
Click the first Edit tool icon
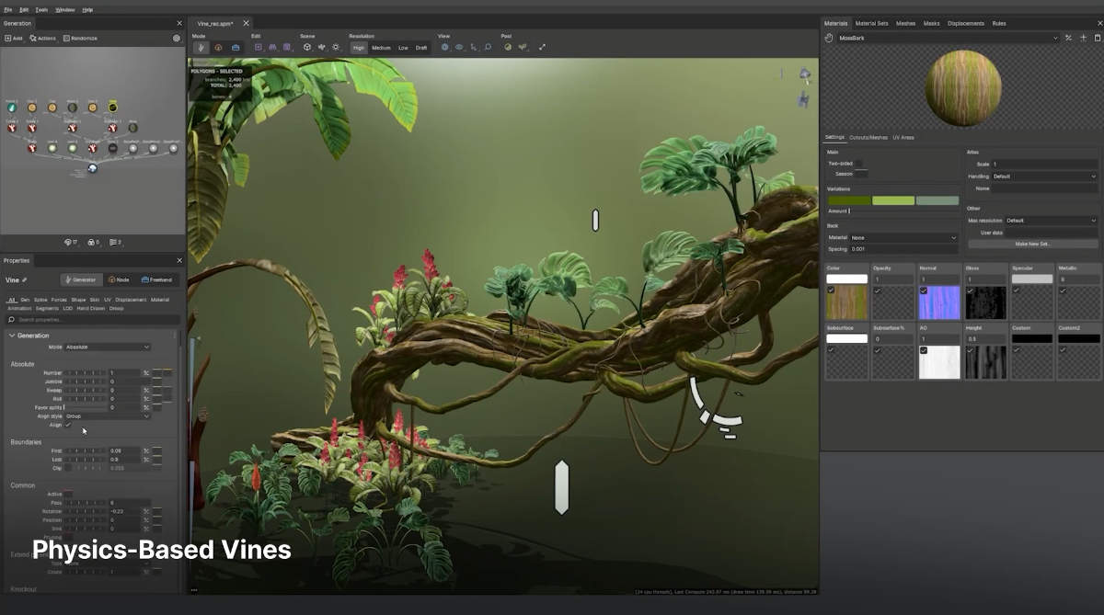tap(259, 47)
